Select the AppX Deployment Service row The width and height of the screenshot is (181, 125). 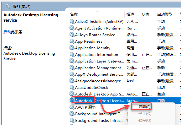coord(99,74)
